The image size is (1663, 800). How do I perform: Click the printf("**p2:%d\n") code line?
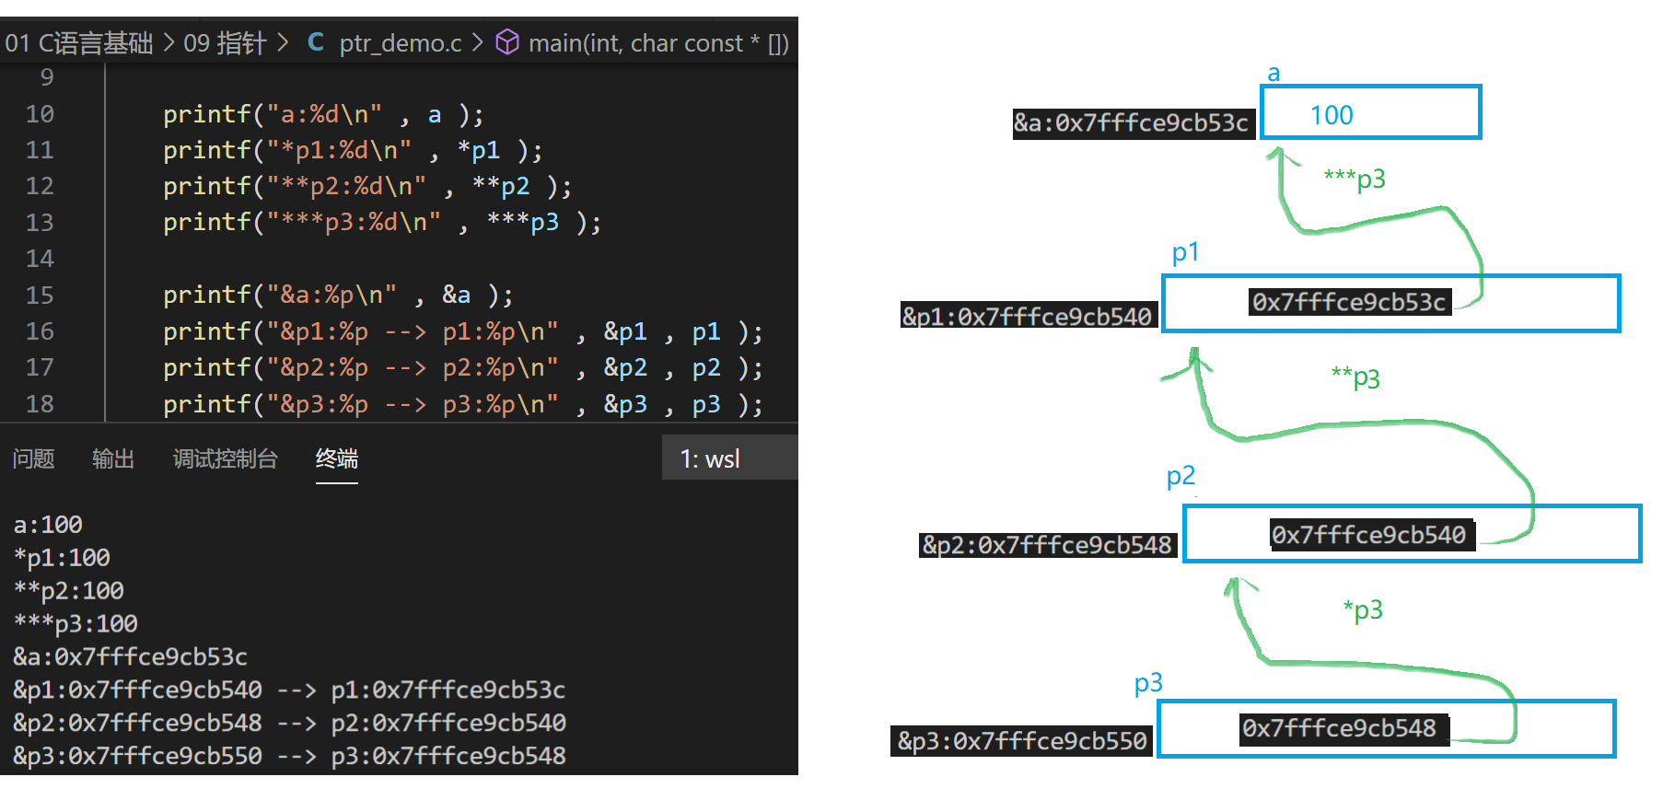367,186
